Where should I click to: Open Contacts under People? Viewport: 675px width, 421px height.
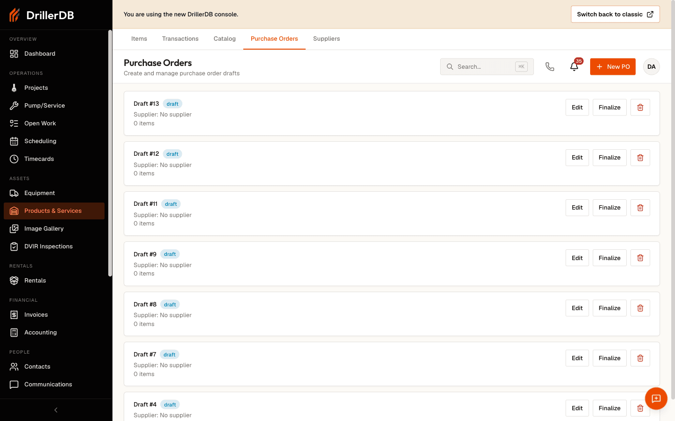pyautogui.click(x=54, y=367)
